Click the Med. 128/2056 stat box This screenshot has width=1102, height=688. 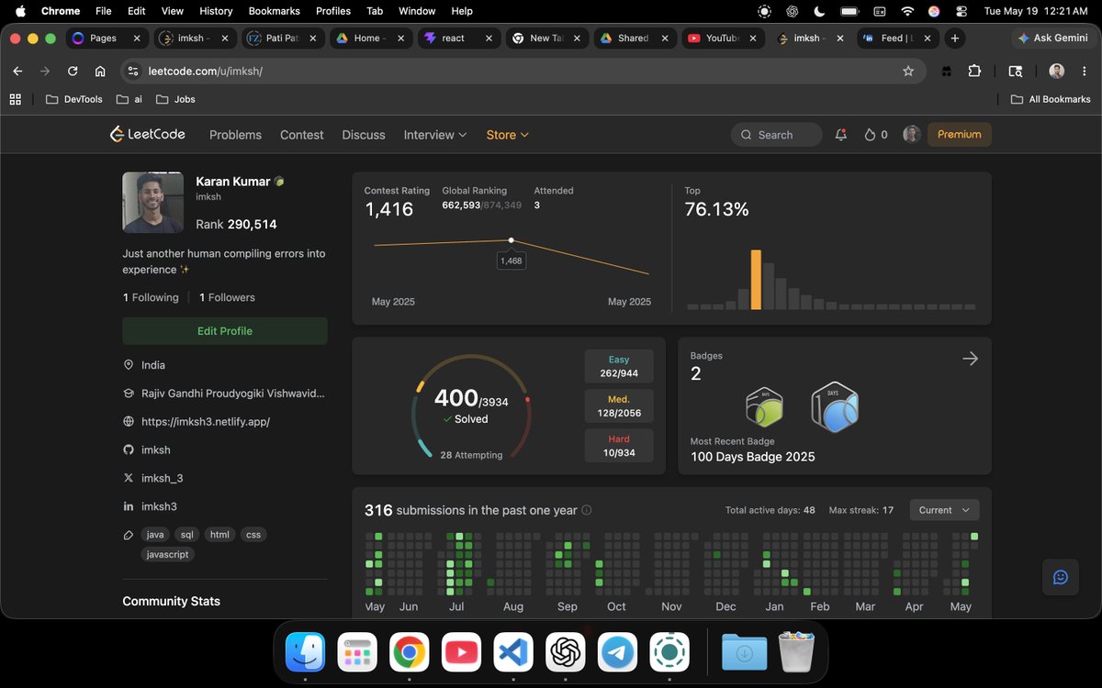tap(619, 406)
